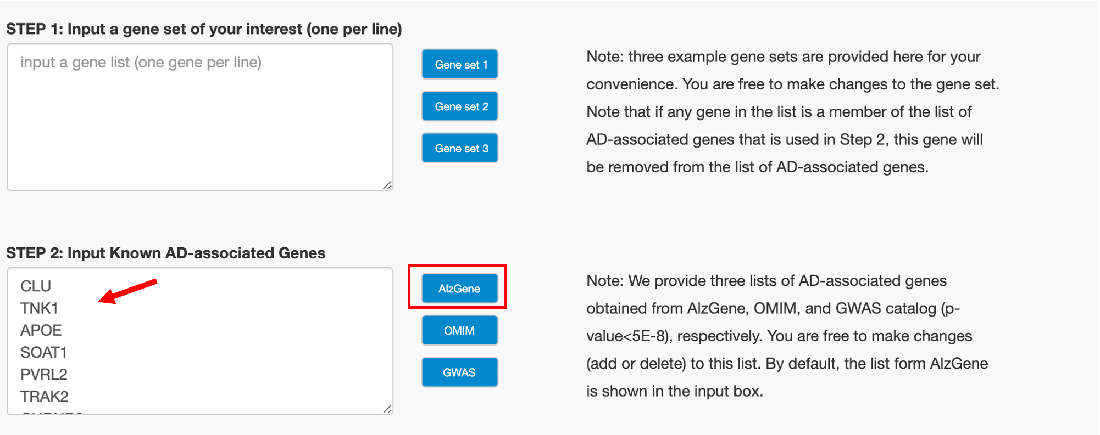Place cursor on the APOE line
Screen dimensions: 1100x435
coord(41,330)
